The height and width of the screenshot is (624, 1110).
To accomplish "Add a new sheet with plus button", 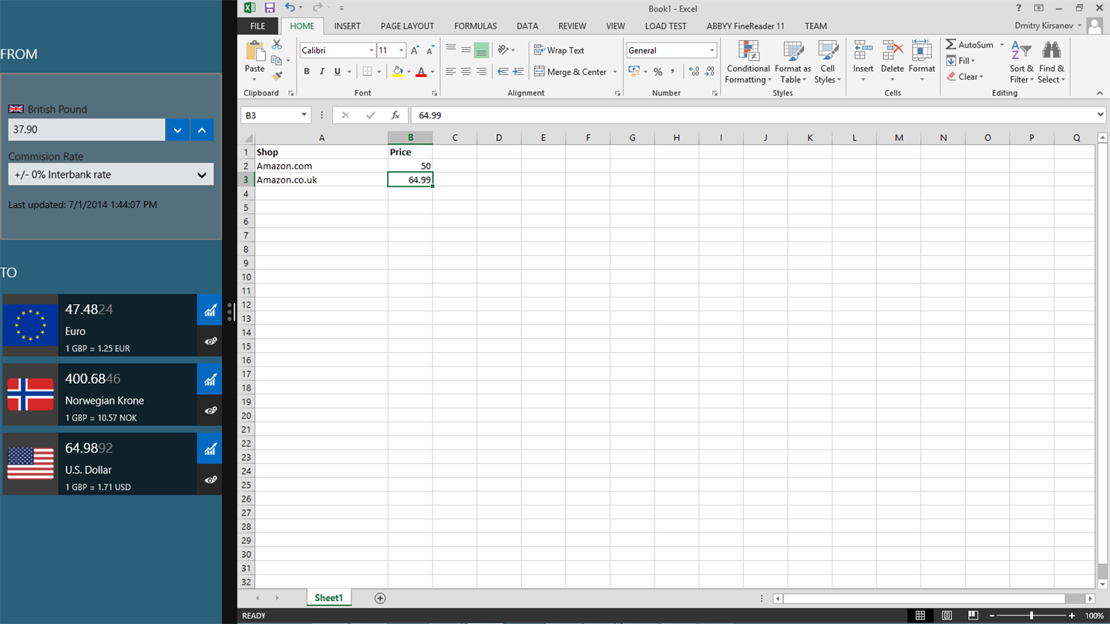I will 380,598.
